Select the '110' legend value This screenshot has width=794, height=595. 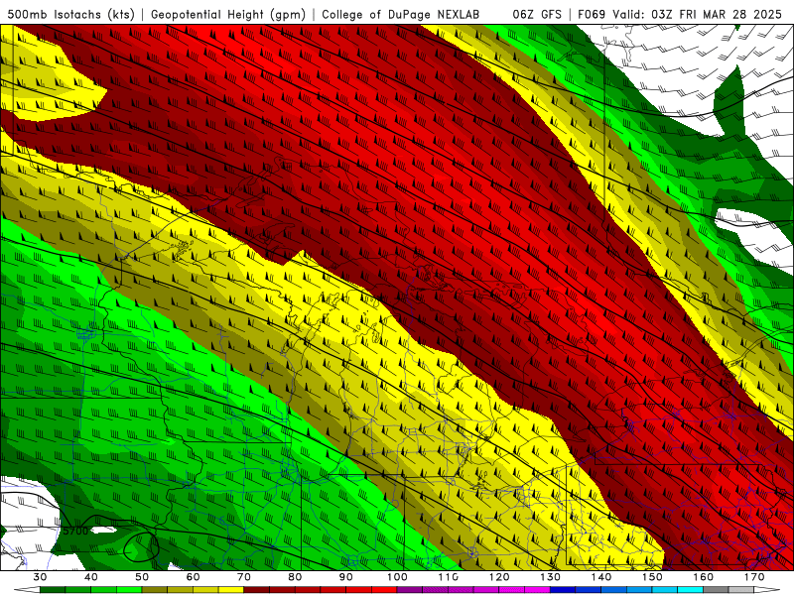pyautogui.click(x=449, y=577)
